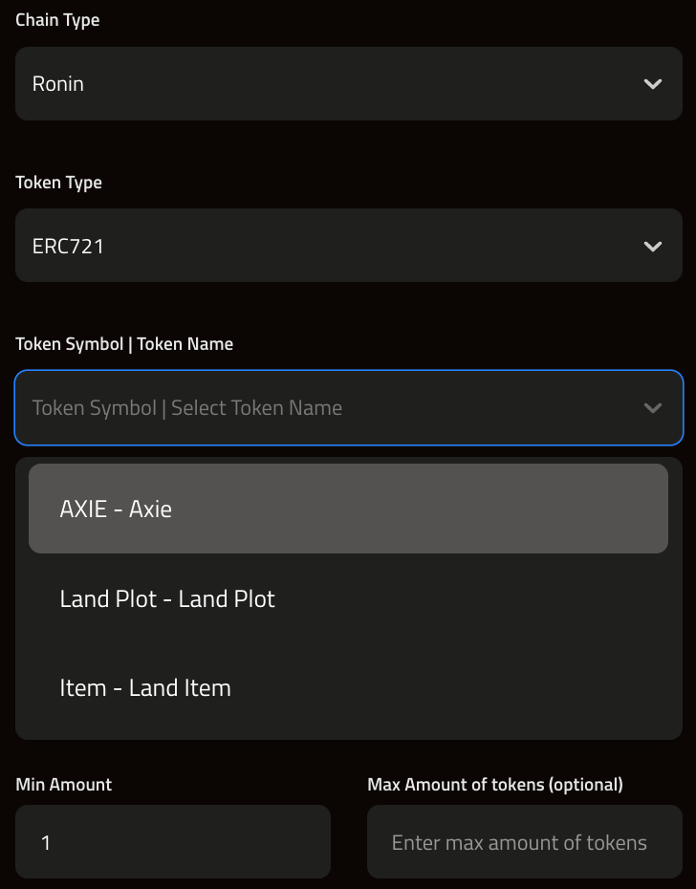This screenshot has height=889, width=696.
Task: Click the chevron arrow in Chain Type field
Action: click(x=653, y=84)
